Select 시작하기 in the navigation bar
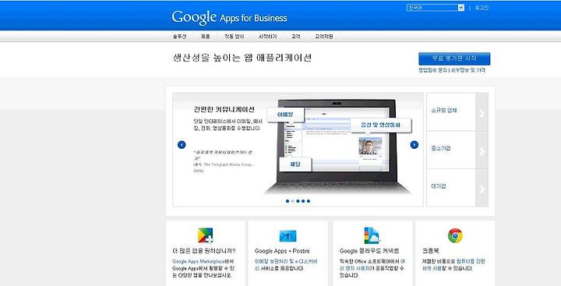 (267, 37)
